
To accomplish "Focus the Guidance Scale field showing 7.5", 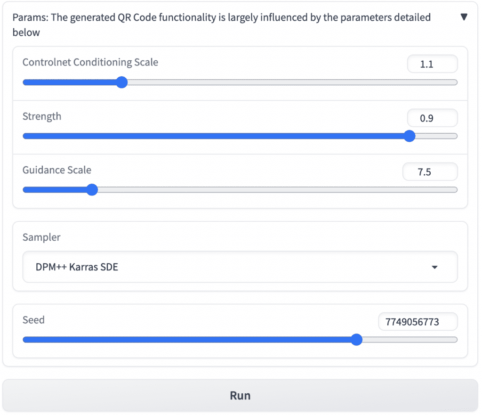I will (430, 172).
